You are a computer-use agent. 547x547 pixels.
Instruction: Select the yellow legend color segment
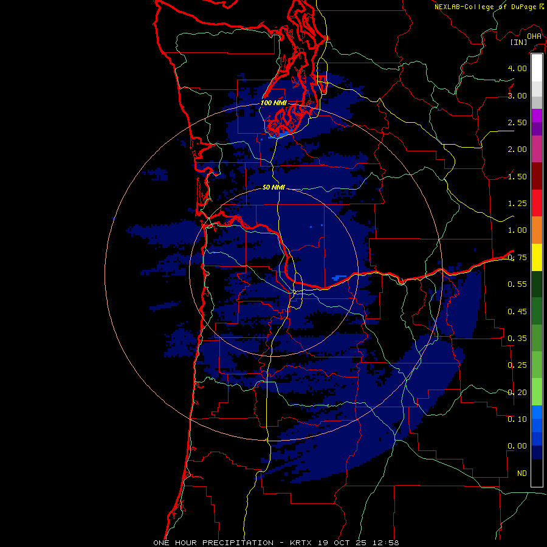pyautogui.click(x=537, y=257)
